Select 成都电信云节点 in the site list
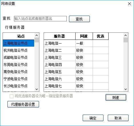This screenshot has height=126, width=134. (19, 57)
